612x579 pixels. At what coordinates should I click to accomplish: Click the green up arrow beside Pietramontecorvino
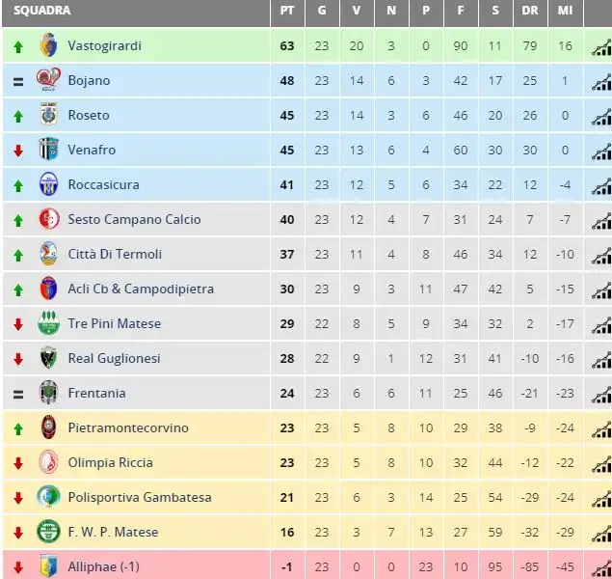coord(18,429)
